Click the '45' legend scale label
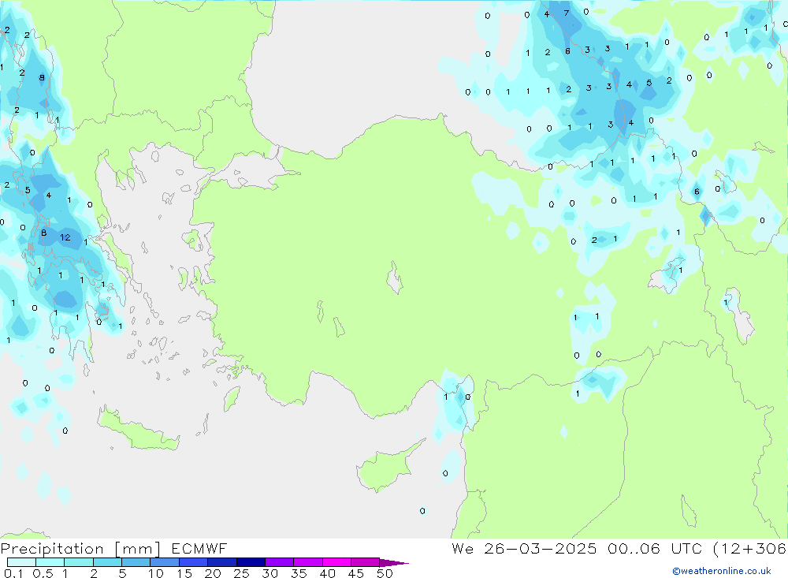This screenshot has width=788, height=578. tap(356, 573)
